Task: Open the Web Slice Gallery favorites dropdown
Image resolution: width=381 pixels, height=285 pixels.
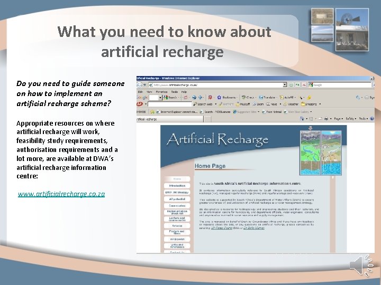Action: click(x=298, y=112)
